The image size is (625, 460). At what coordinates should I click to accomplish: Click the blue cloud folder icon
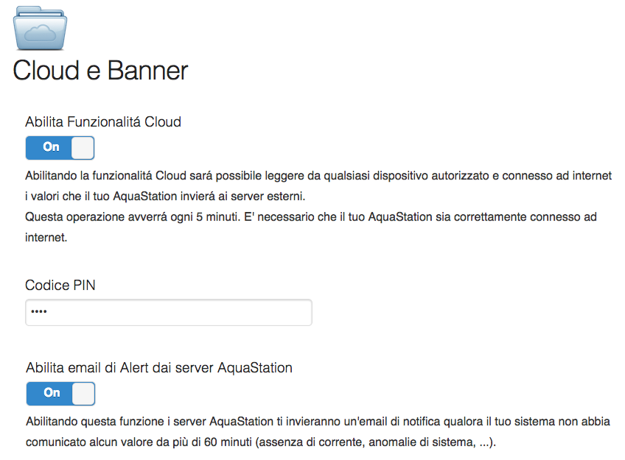pos(40,28)
